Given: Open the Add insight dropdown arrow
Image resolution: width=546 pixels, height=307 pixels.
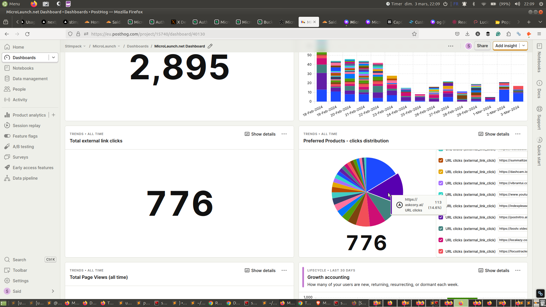Looking at the screenshot, I should 524,45.
